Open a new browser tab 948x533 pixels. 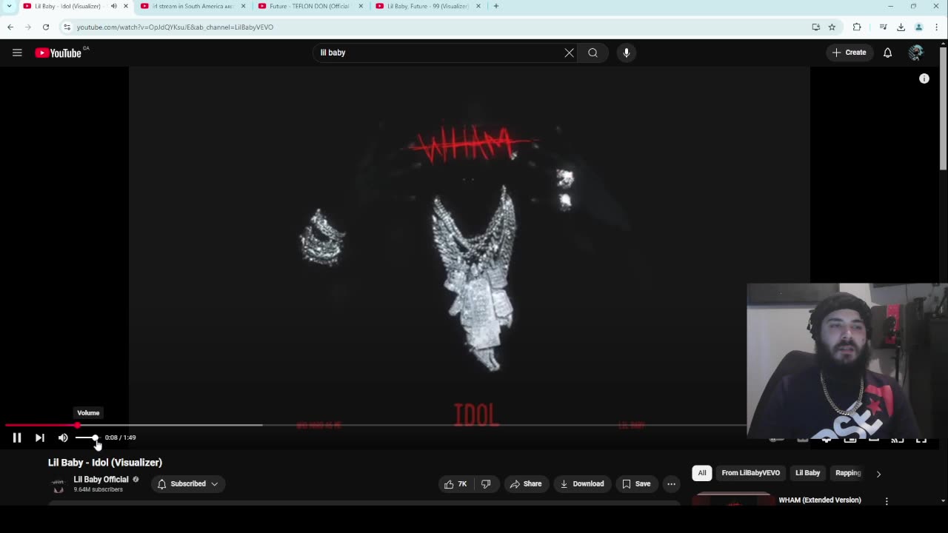tap(496, 6)
